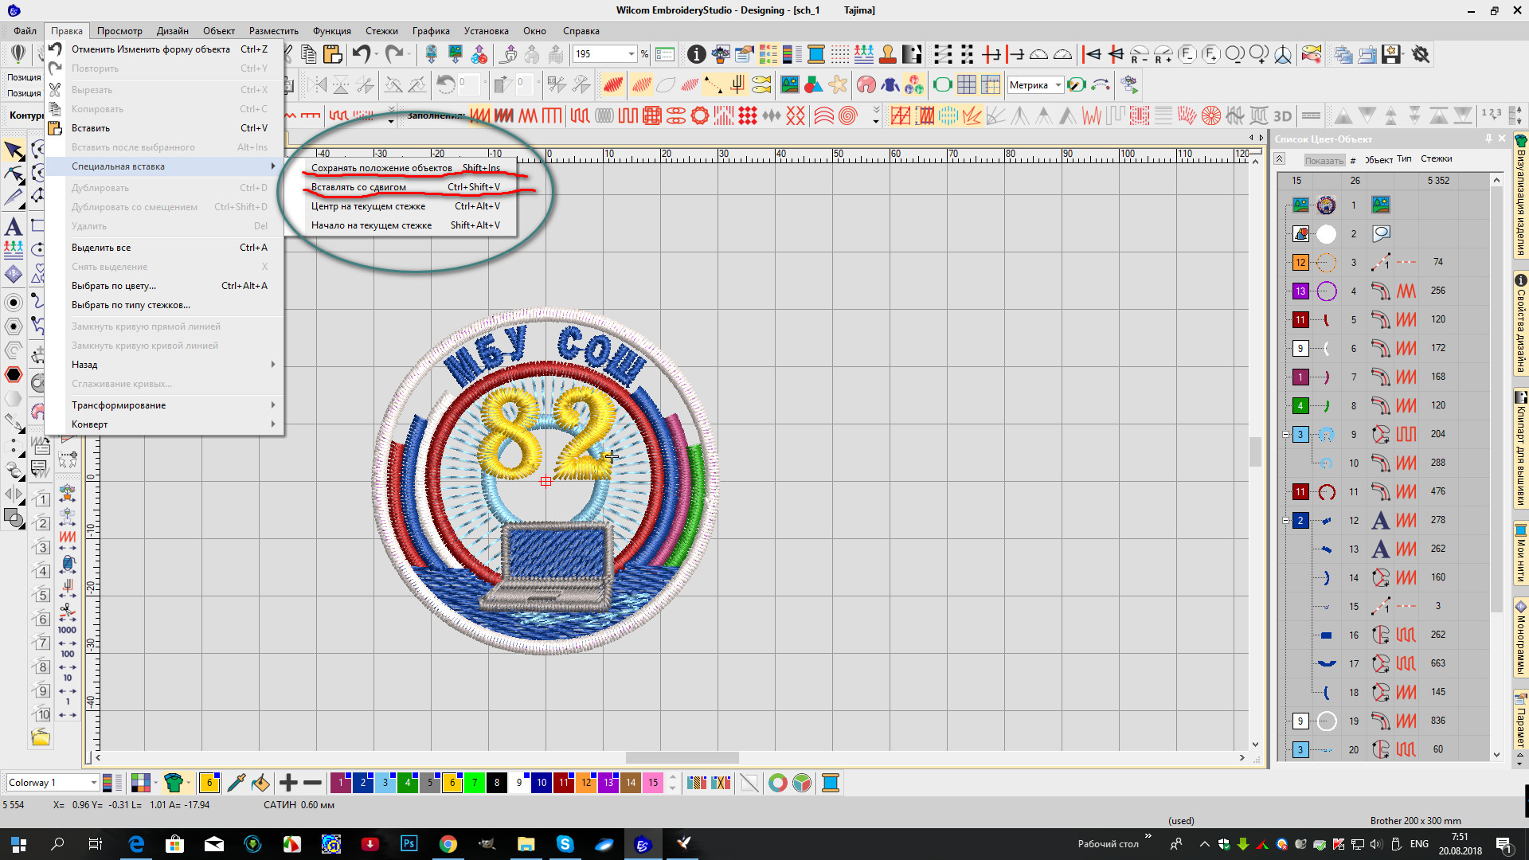This screenshot has height=860, width=1529.
Task: Choose 'Вставлять со сдвигом' submenu entry
Action: click(x=358, y=187)
